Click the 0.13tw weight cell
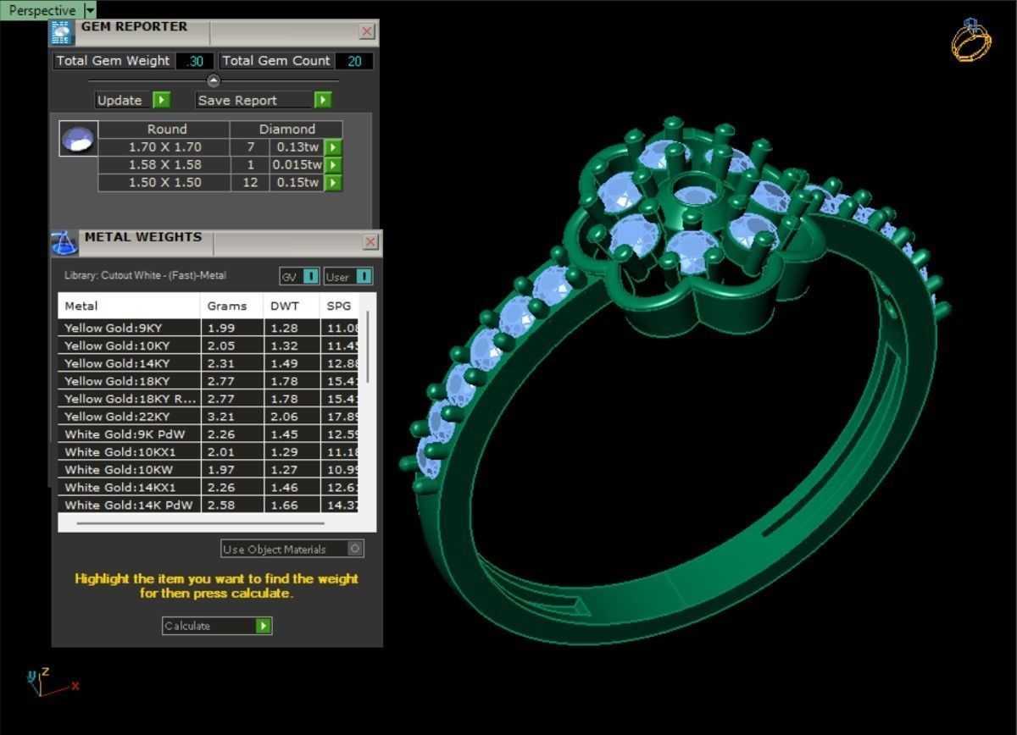Viewport: 1017px width, 735px height. click(x=297, y=146)
